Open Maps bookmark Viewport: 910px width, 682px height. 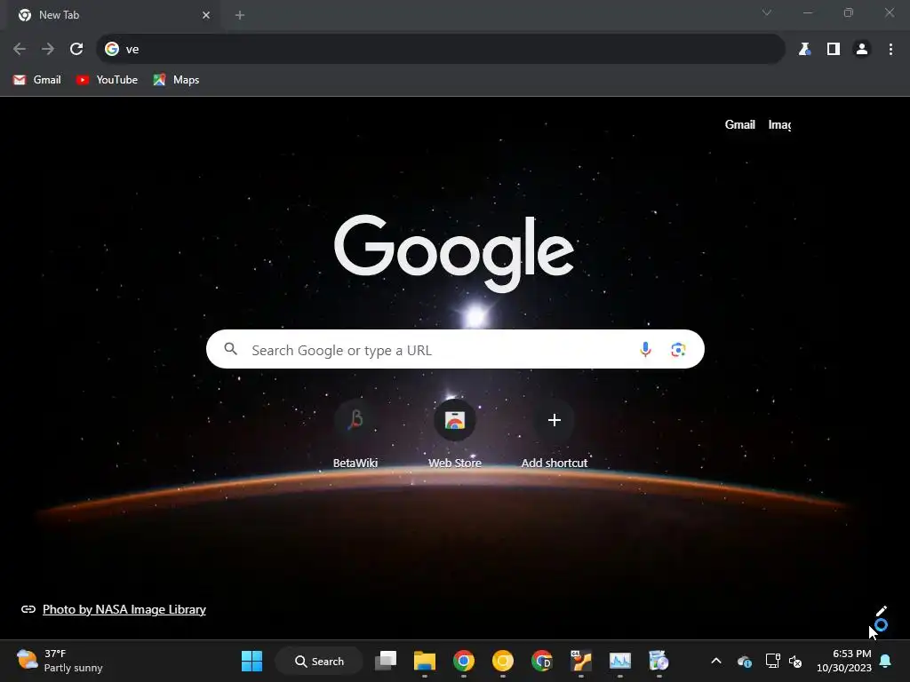click(x=176, y=80)
